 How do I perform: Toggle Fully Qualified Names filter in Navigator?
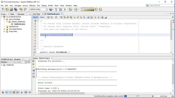22,92
